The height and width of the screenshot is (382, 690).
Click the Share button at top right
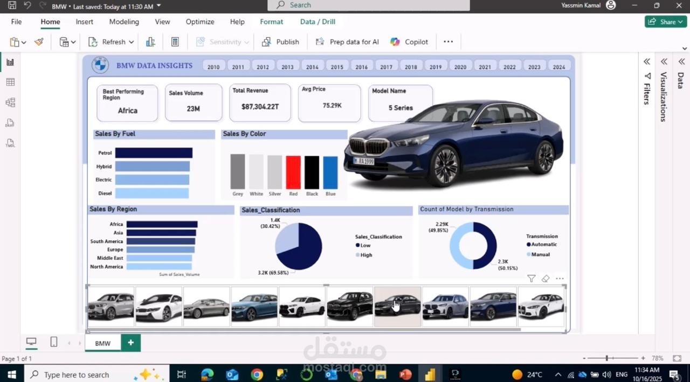click(665, 22)
